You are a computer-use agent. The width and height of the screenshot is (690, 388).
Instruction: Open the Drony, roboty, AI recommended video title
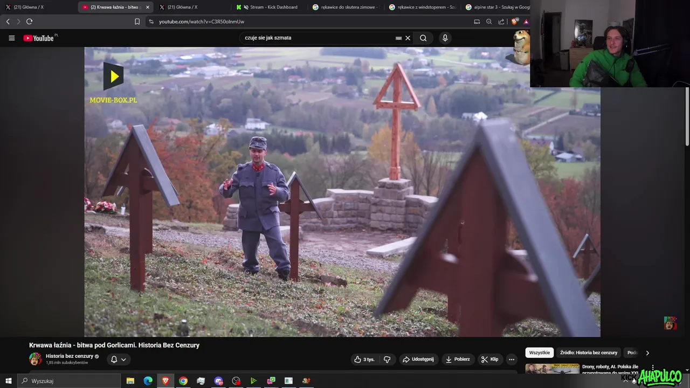[610, 370]
